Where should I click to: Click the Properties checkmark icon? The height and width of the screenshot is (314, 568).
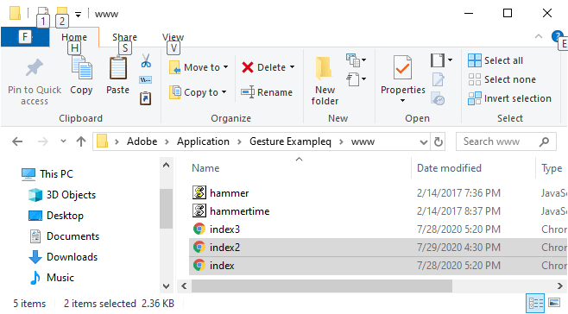click(x=402, y=68)
